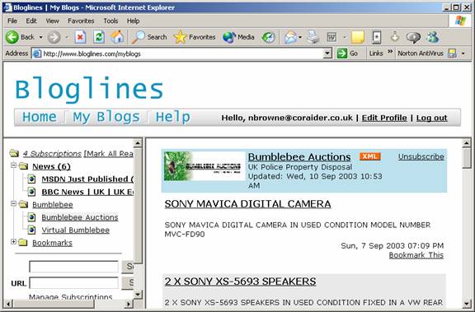Click the left pane horizontal scrollbar thumb
Viewport: 475px width, 312px height.
click(x=54, y=304)
